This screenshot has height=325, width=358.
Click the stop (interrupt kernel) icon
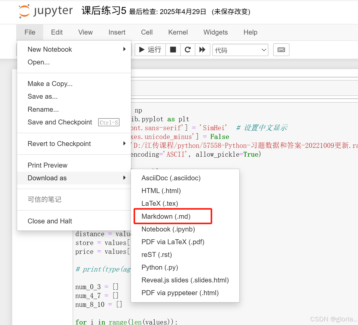[173, 50]
